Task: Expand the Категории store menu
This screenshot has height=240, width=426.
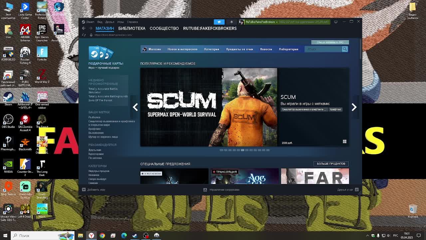Action: pyautogui.click(x=211, y=49)
